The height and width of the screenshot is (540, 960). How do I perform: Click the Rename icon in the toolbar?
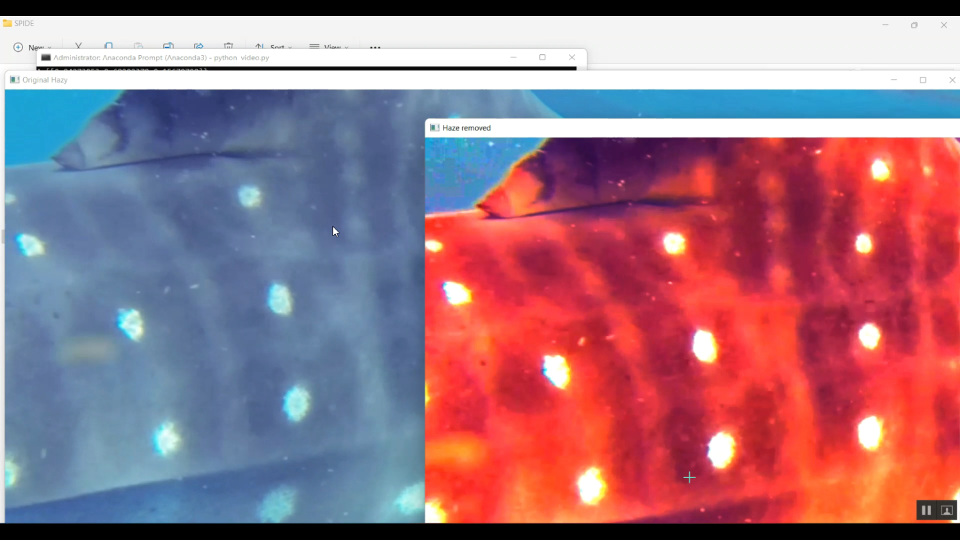click(x=168, y=46)
